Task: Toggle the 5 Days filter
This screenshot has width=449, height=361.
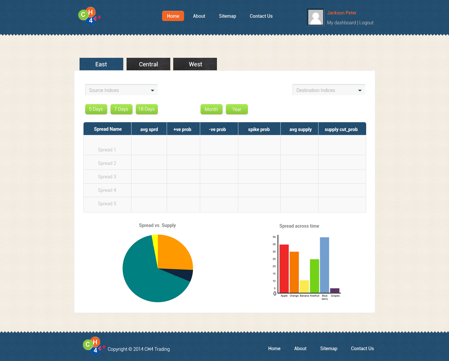Action: coord(96,109)
